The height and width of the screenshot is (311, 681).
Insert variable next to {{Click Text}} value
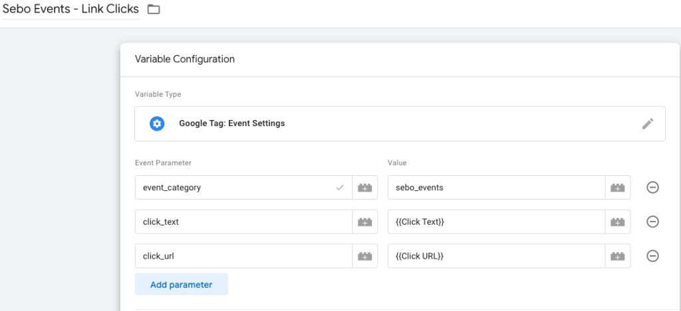(618, 221)
